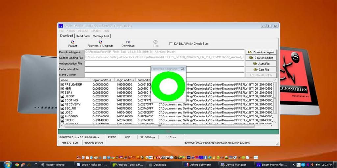337x168 pixels.
Task: Open the Windows Start orb
Action: click(7, 164)
